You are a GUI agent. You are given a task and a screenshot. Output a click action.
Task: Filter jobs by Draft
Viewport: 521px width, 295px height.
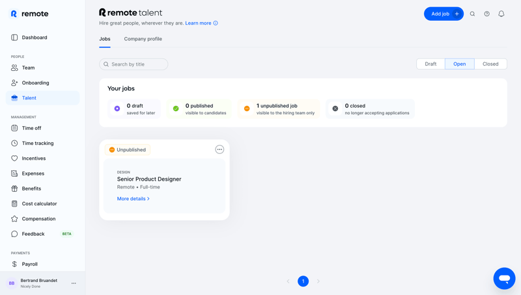(x=430, y=64)
